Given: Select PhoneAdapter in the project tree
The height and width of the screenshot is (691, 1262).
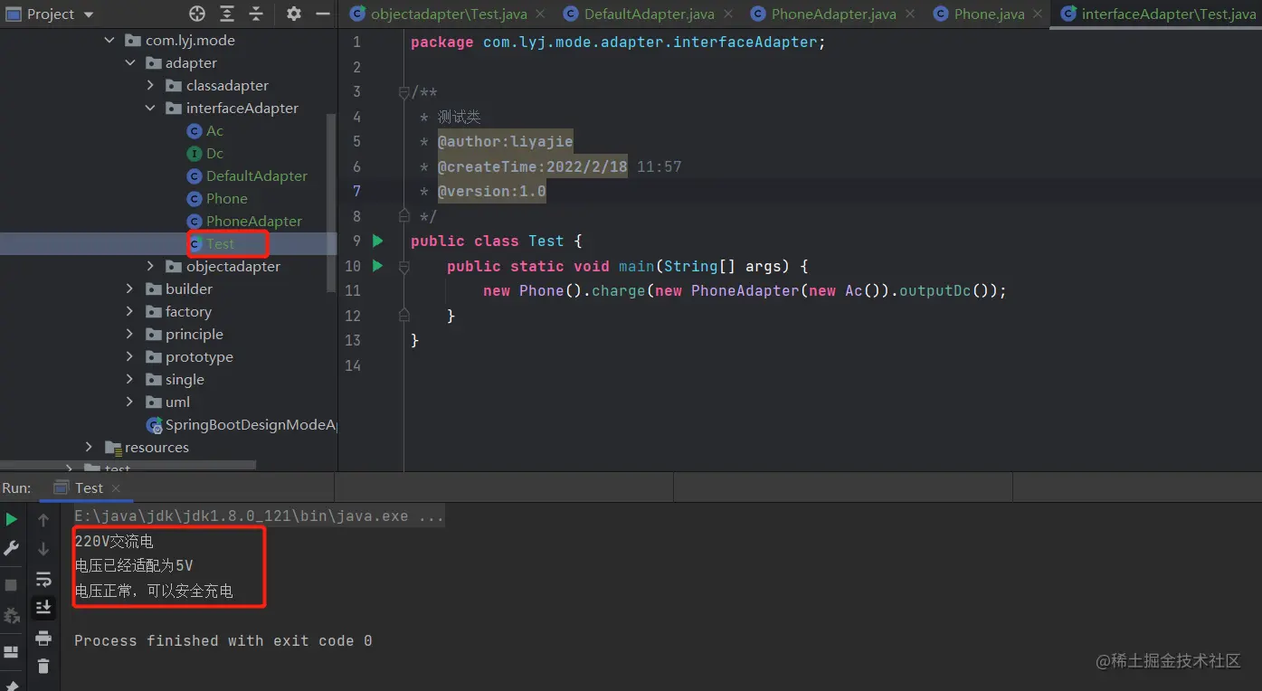Looking at the screenshot, I should [x=244, y=221].
